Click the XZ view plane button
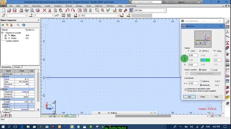231x129 pixels. 99,113
